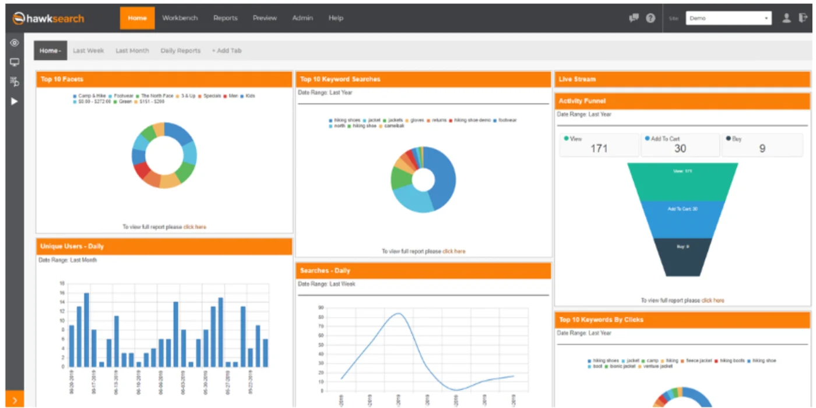Click + Add Tab
The image size is (816, 408).
coord(227,51)
